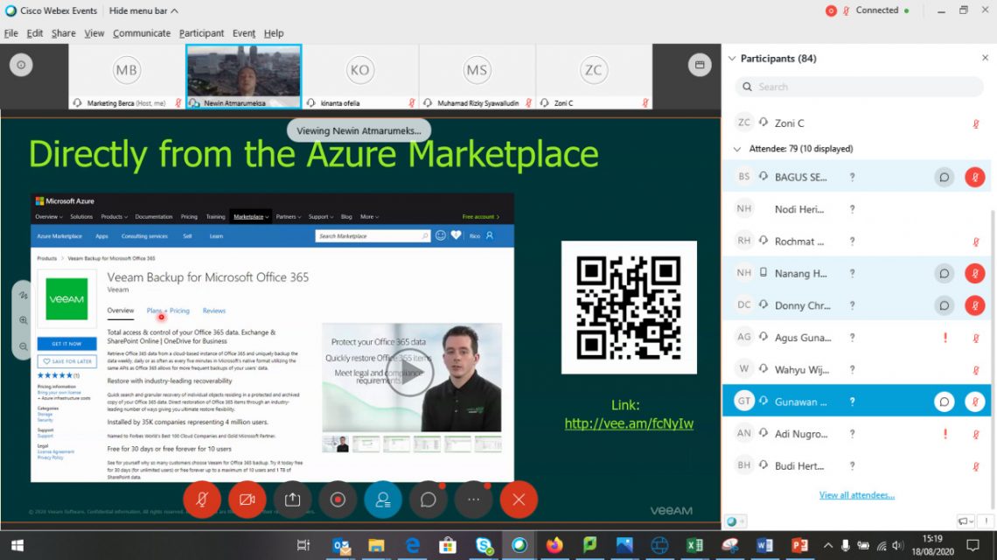Show hidden system tray icons
Image resolution: width=997 pixels, height=560 pixels.
click(827, 545)
